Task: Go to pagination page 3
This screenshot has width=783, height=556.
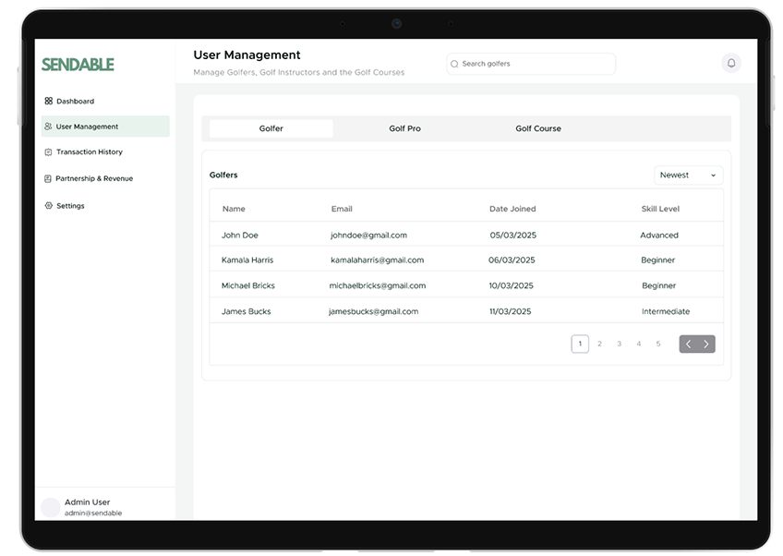Action: pyautogui.click(x=619, y=344)
